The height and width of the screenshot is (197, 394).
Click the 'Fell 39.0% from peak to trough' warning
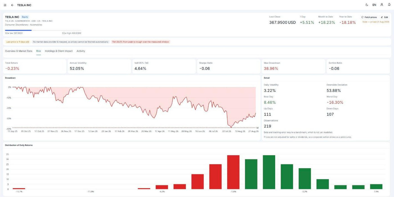tap(141, 42)
